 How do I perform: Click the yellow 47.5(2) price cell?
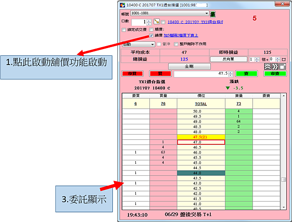coord(201,137)
